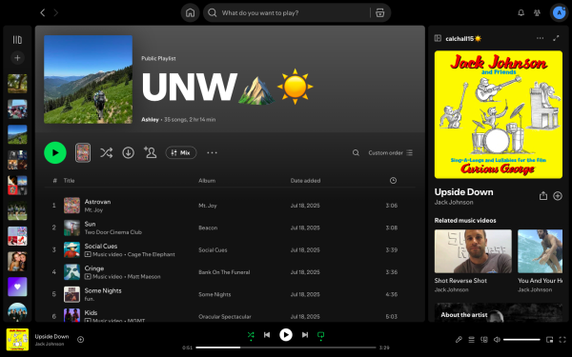Open the Custom order sort dropdown
572x357 pixels.
point(390,152)
